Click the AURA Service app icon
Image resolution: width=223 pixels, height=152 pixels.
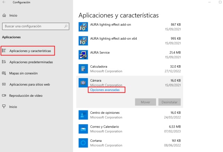(x=83, y=55)
